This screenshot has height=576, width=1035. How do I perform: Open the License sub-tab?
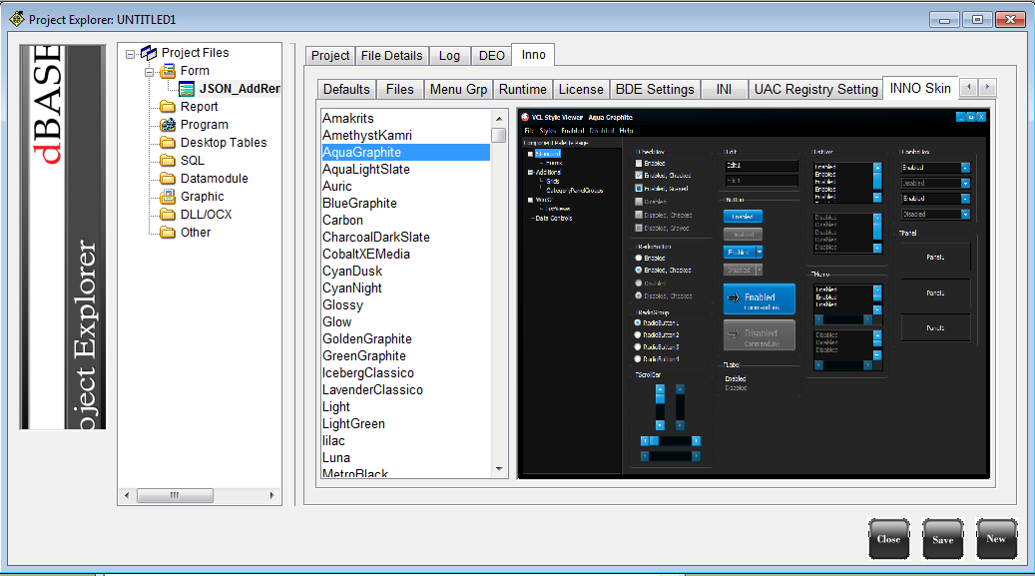581,89
